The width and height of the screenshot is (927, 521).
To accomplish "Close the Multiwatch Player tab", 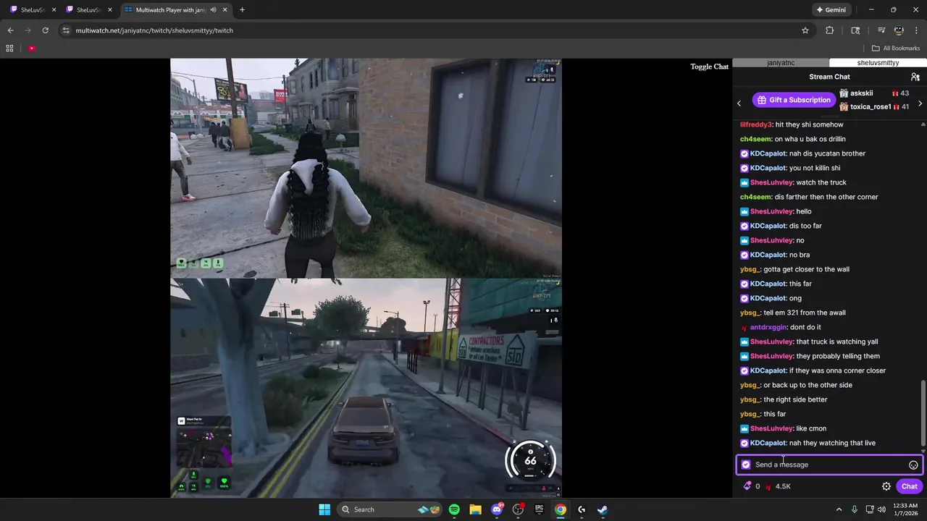I will click(x=225, y=10).
